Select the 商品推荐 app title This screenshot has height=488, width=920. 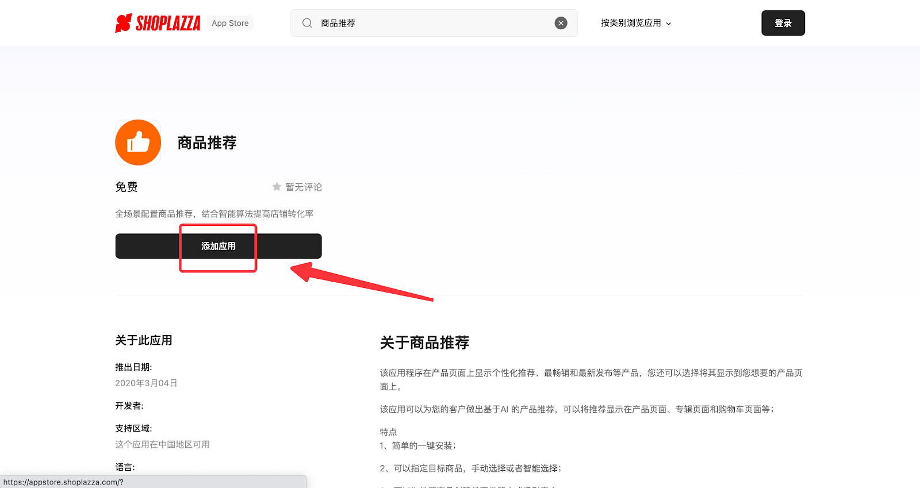207,143
